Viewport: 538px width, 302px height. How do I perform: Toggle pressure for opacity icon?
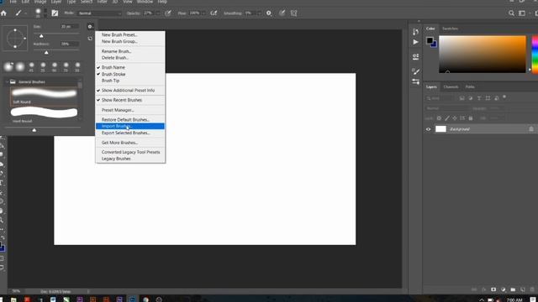168,13
